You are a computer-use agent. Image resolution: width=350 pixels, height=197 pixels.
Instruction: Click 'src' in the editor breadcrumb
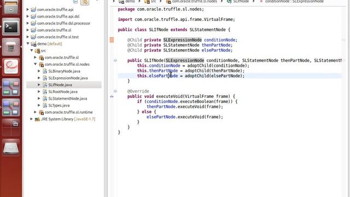coord(153,2)
